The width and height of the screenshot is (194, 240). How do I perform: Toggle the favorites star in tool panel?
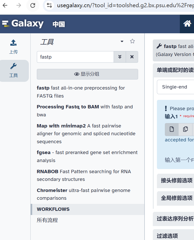click(132, 41)
